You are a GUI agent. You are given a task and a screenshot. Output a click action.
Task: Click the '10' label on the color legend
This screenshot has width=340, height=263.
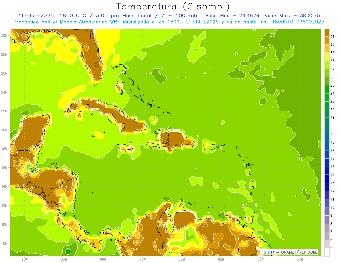(x=333, y=207)
